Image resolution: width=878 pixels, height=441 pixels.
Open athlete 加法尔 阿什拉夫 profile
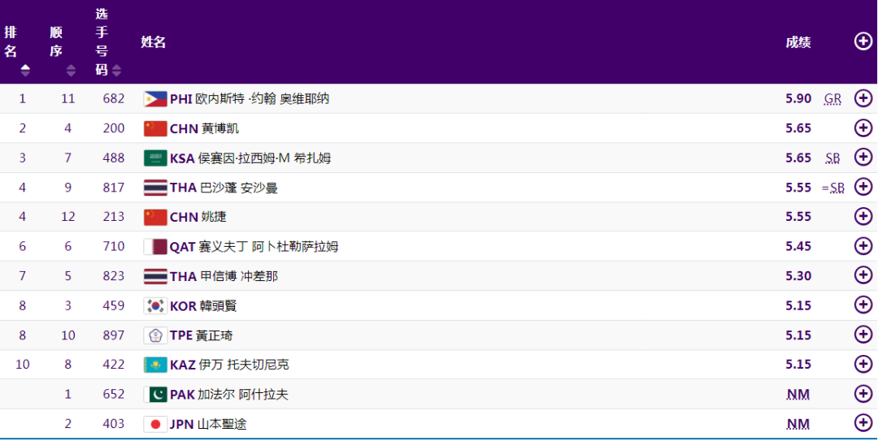(x=243, y=395)
